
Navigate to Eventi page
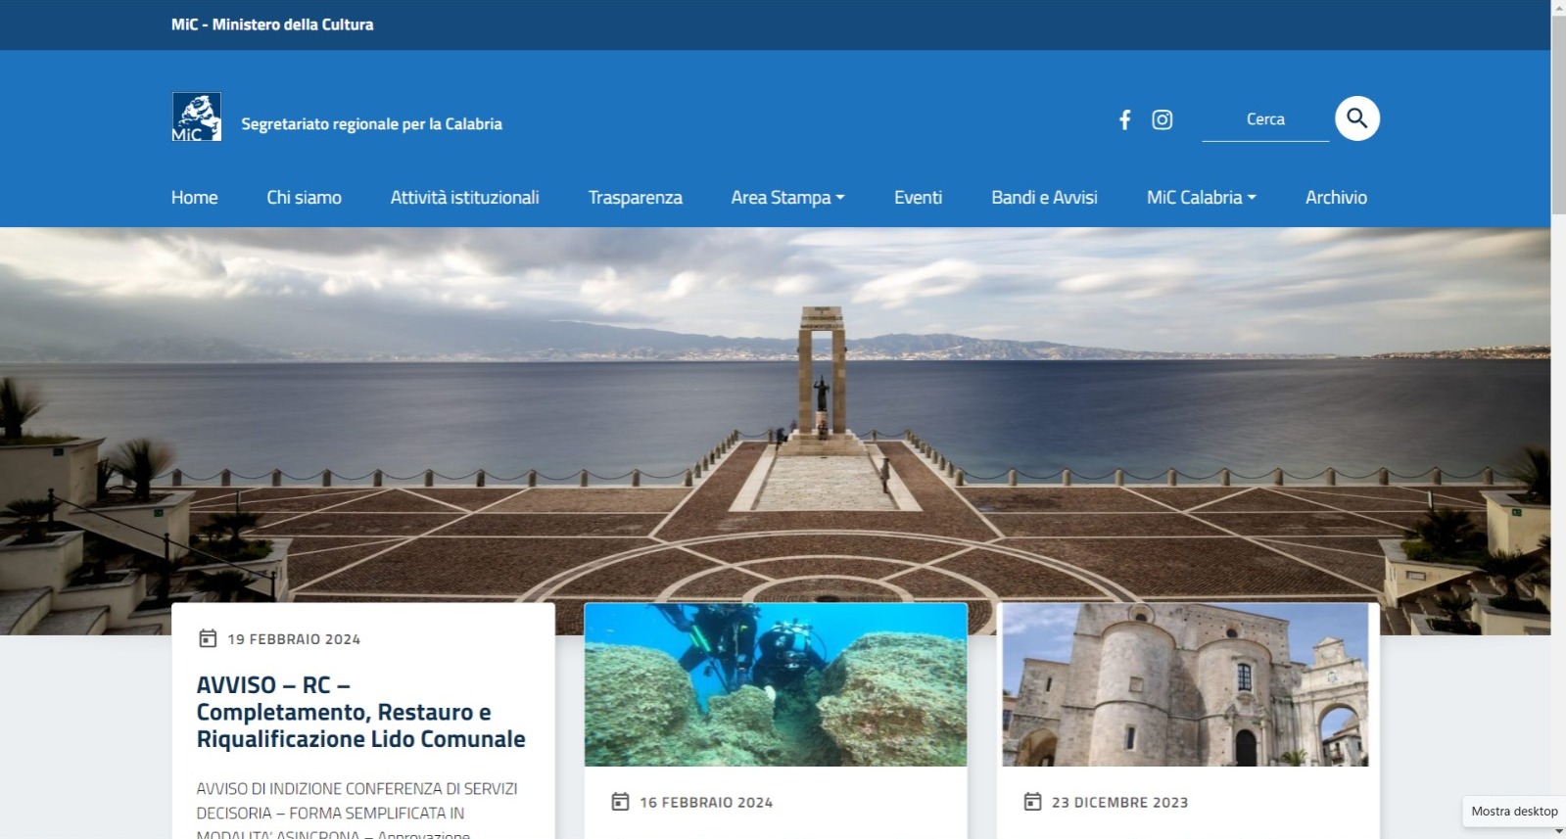tap(918, 198)
